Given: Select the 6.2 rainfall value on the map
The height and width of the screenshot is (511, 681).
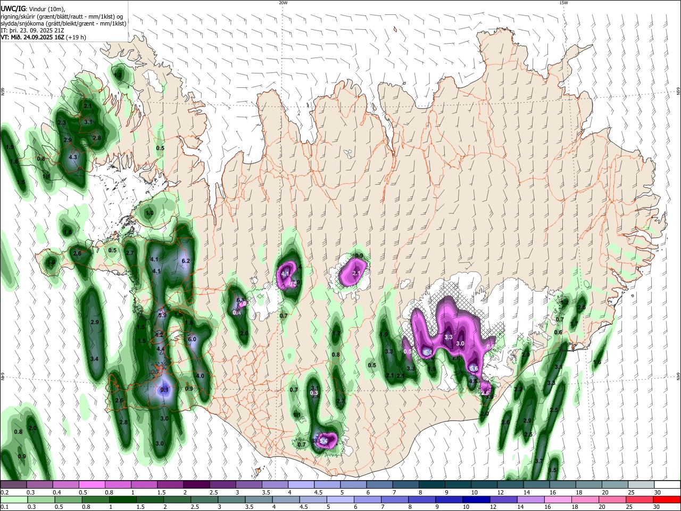Looking at the screenshot, I should click(x=186, y=261).
